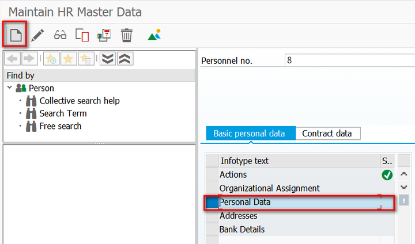Select Collective search help

[80, 101]
